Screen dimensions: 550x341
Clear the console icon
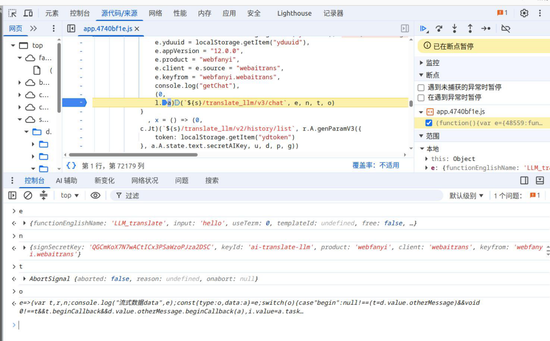(28, 195)
